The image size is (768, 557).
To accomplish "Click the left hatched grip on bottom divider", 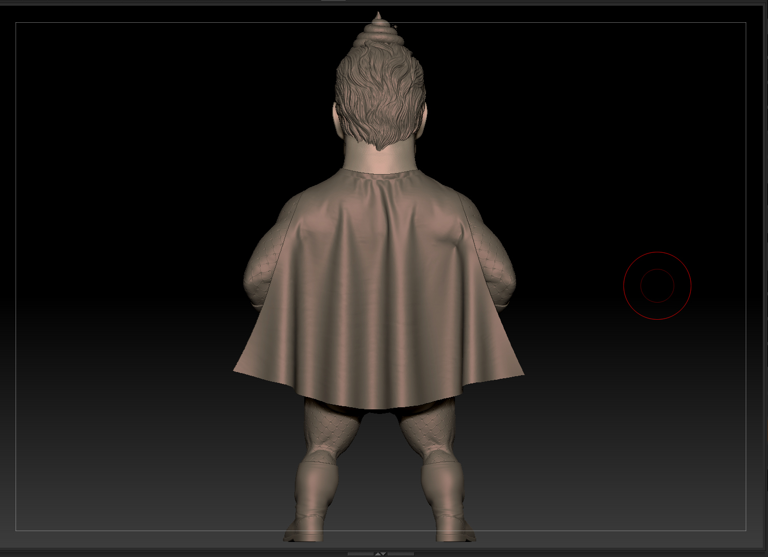I will pyautogui.click(x=361, y=554).
